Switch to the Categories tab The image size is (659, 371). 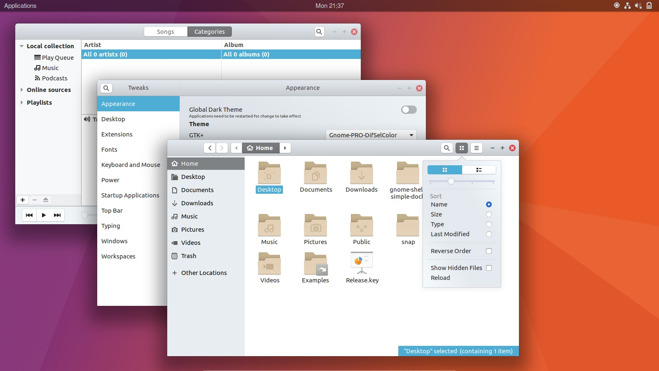pyautogui.click(x=210, y=32)
